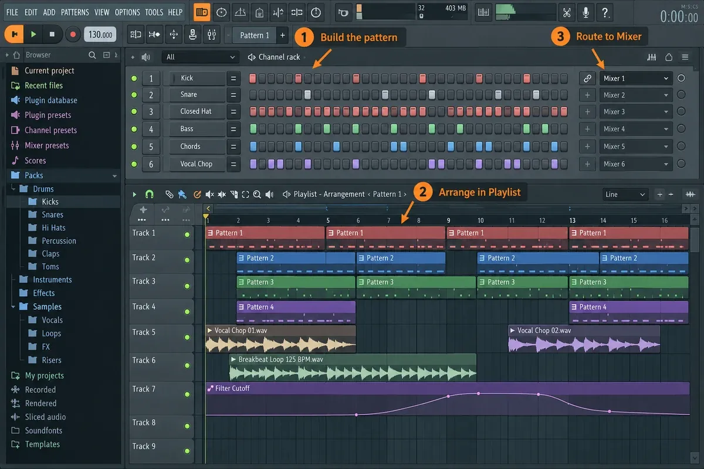Image resolution: width=704 pixels, height=469 pixels.
Task: Click the microphone icon in the top toolbar
Action: click(x=585, y=12)
